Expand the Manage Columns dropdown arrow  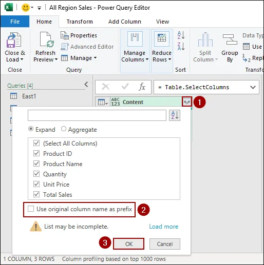click(x=147, y=59)
